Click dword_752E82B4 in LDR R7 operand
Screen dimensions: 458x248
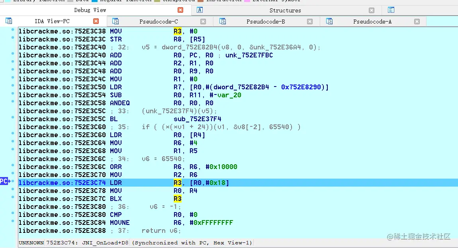tap(241, 87)
